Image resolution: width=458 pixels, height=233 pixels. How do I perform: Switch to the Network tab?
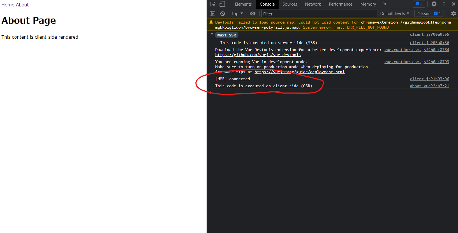click(313, 4)
